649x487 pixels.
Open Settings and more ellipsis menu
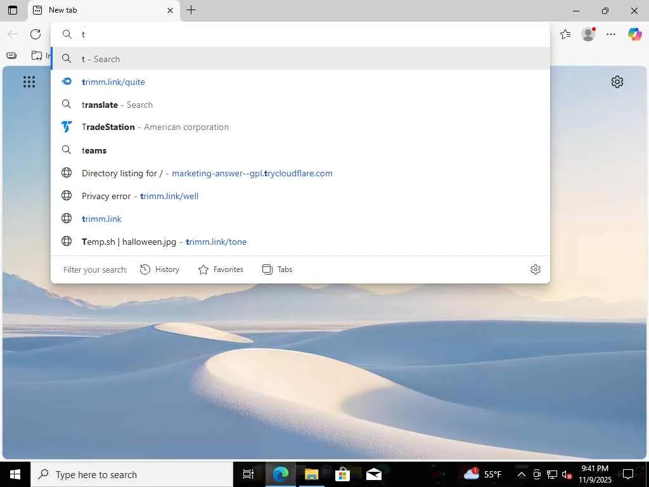click(611, 34)
